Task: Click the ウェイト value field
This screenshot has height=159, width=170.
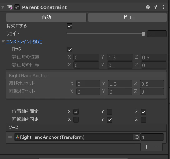Action: pos(157,34)
